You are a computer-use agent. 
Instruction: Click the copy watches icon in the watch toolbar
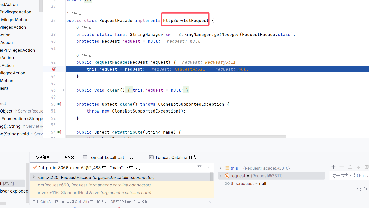[x=366, y=167]
